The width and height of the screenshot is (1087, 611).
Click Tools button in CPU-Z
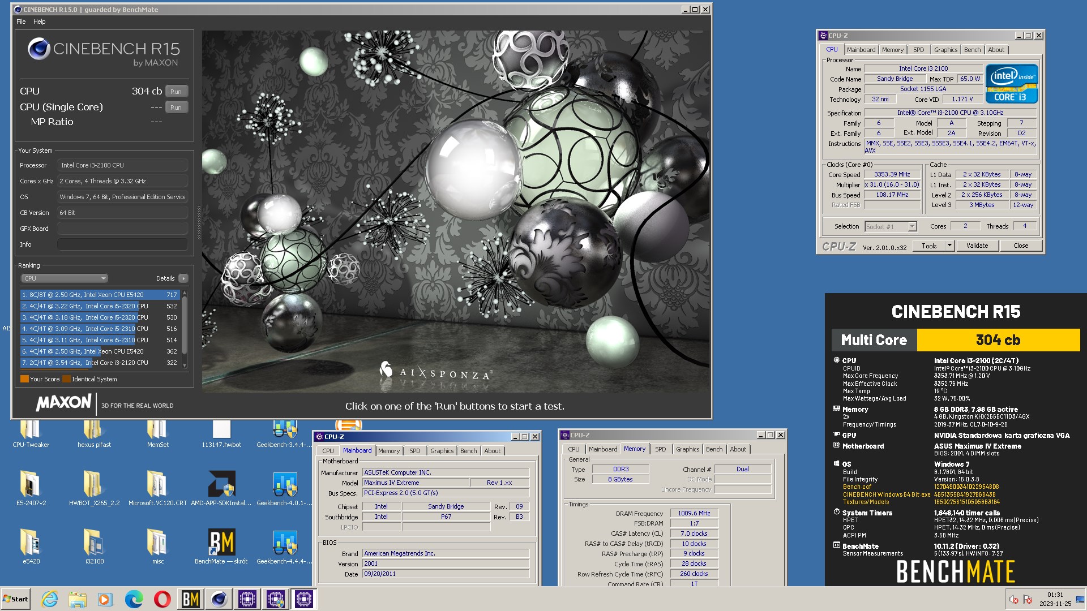(x=929, y=246)
